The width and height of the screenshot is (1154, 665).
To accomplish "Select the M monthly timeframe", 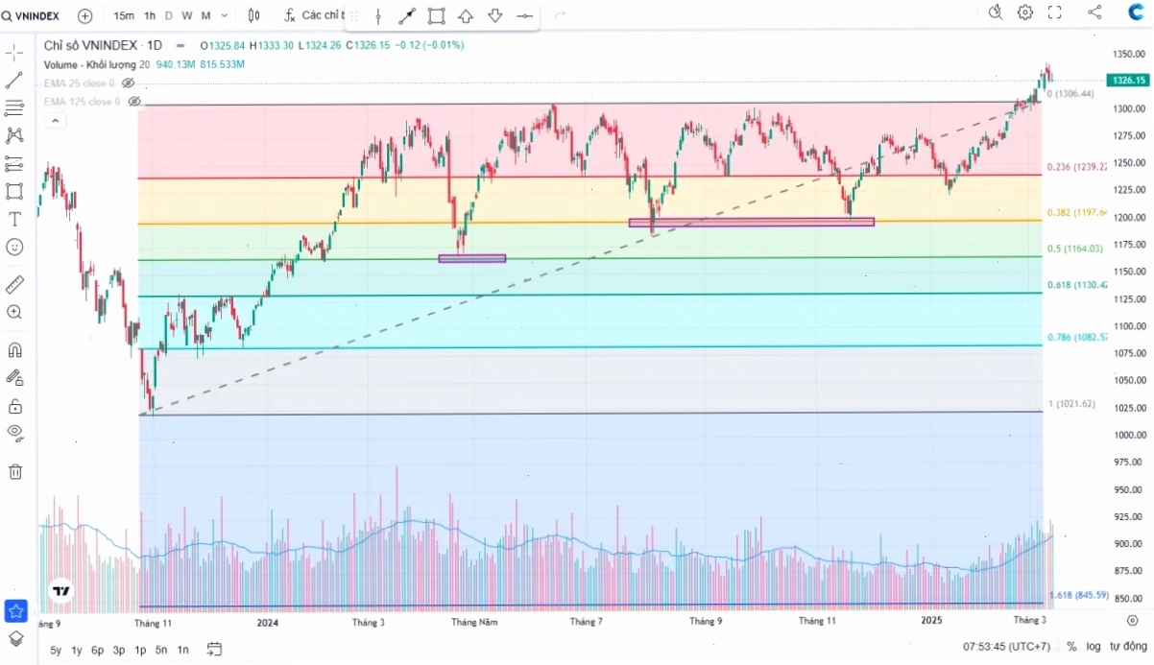I will pyautogui.click(x=205, y=15).
